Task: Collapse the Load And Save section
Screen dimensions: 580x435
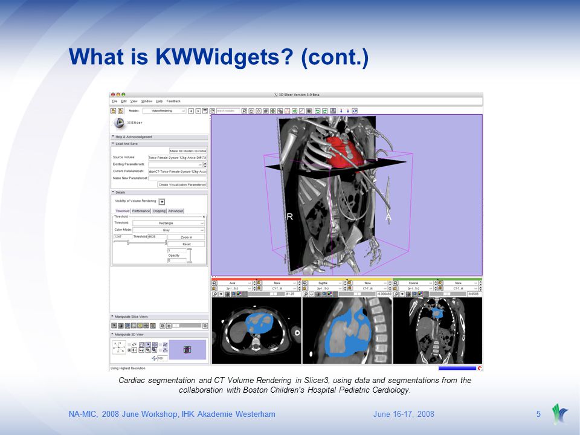Action: click(x=159, y=144)
